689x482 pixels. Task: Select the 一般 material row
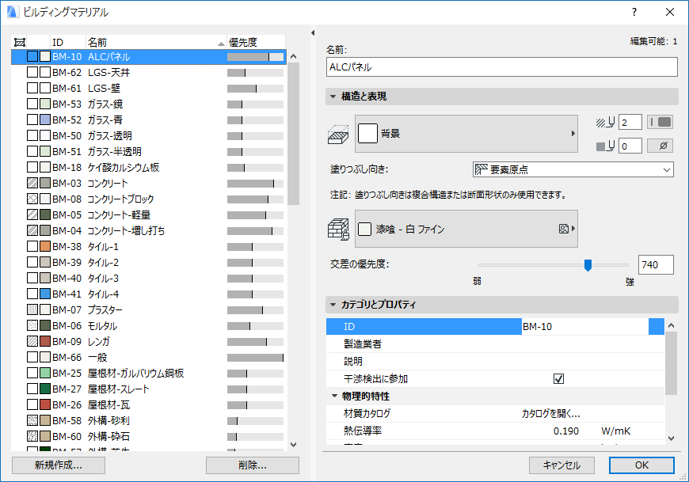tap(149, 357)
